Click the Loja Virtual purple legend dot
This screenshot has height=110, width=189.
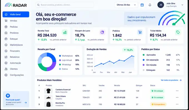60,60
